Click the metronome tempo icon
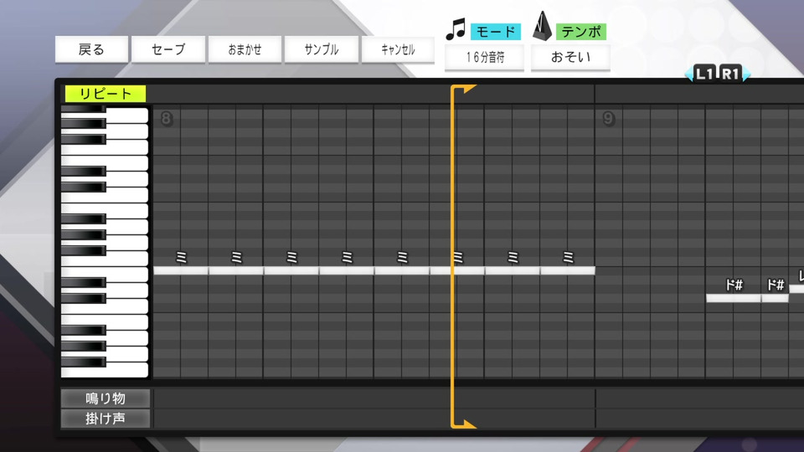The image size is (804, 452). [x=542, y=27]
